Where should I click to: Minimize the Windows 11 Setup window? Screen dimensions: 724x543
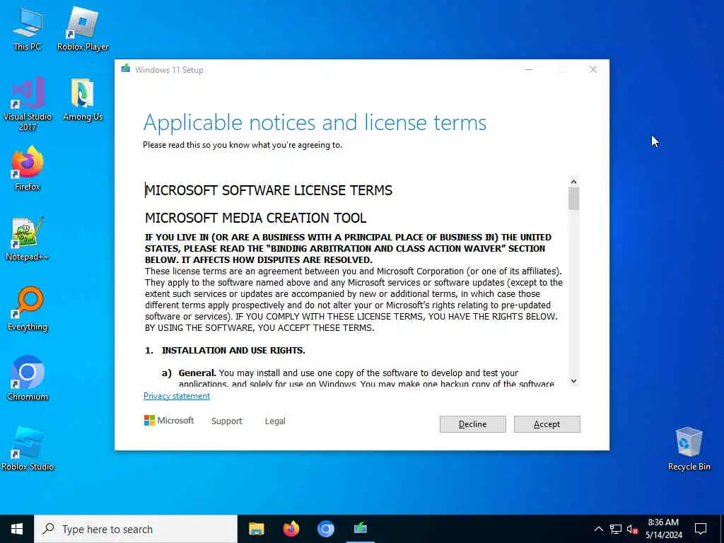click(529, 69)
